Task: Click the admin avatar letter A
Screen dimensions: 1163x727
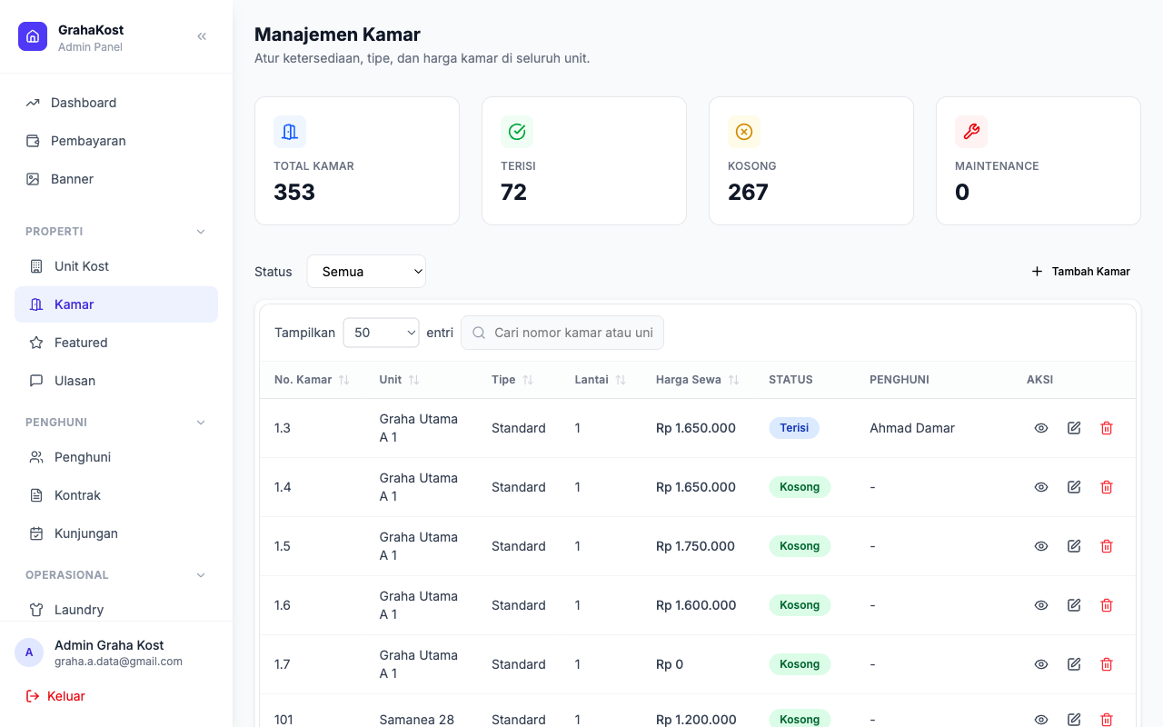Action: 29,652
